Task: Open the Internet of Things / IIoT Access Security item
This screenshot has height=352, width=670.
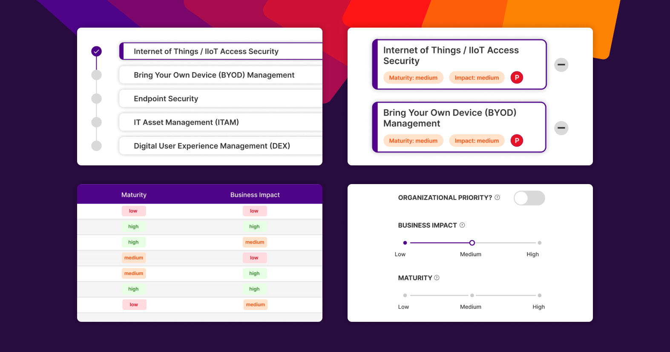Action: [x=206, y=51]
